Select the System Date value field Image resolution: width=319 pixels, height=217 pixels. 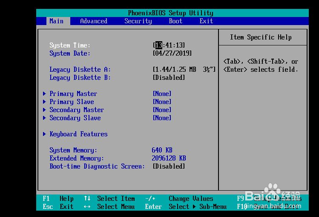[x=172, y=54]
